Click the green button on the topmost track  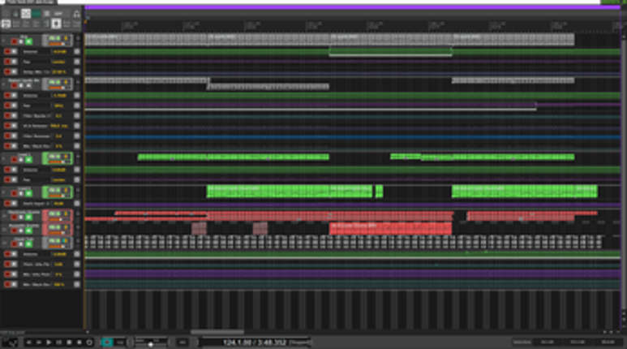point(28,41)
